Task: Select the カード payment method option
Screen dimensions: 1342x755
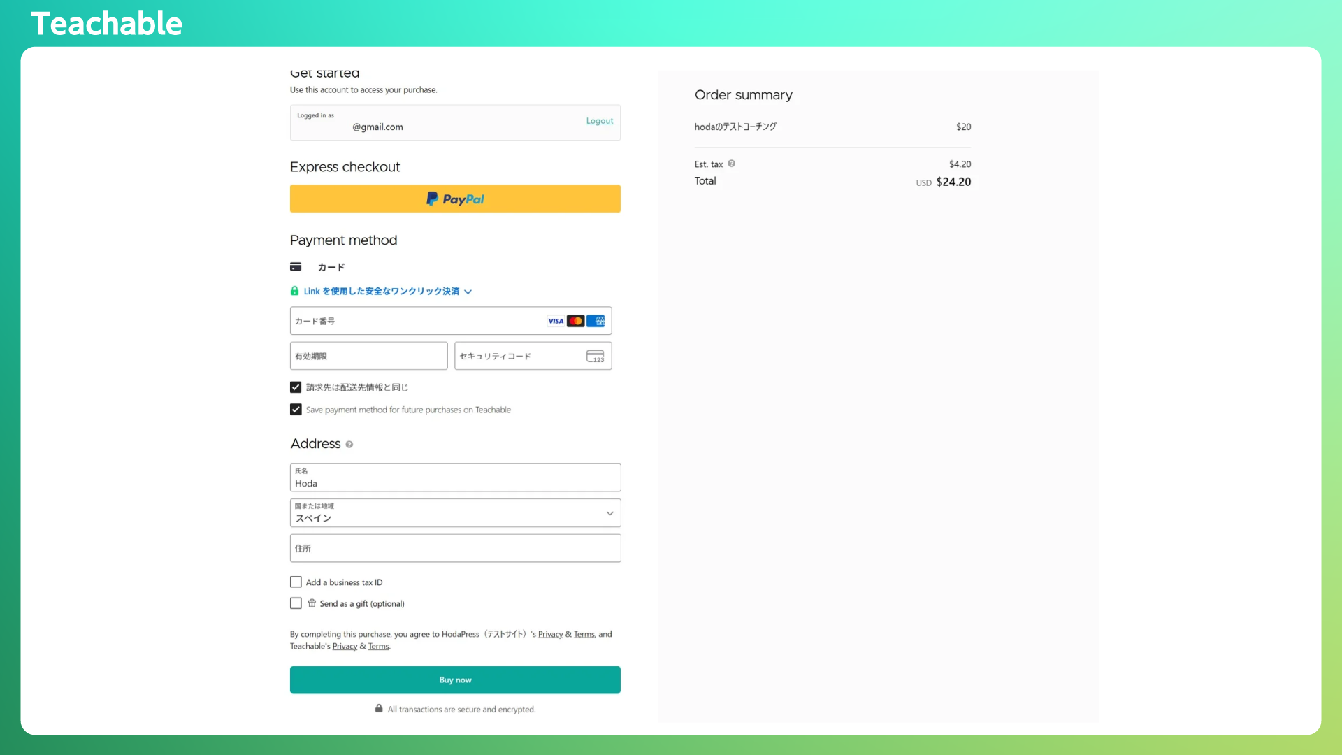Action: point(331,267)
